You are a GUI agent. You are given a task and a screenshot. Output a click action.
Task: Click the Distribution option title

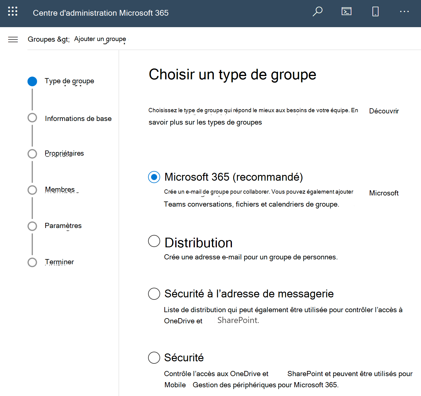click(x=198, y=243)
